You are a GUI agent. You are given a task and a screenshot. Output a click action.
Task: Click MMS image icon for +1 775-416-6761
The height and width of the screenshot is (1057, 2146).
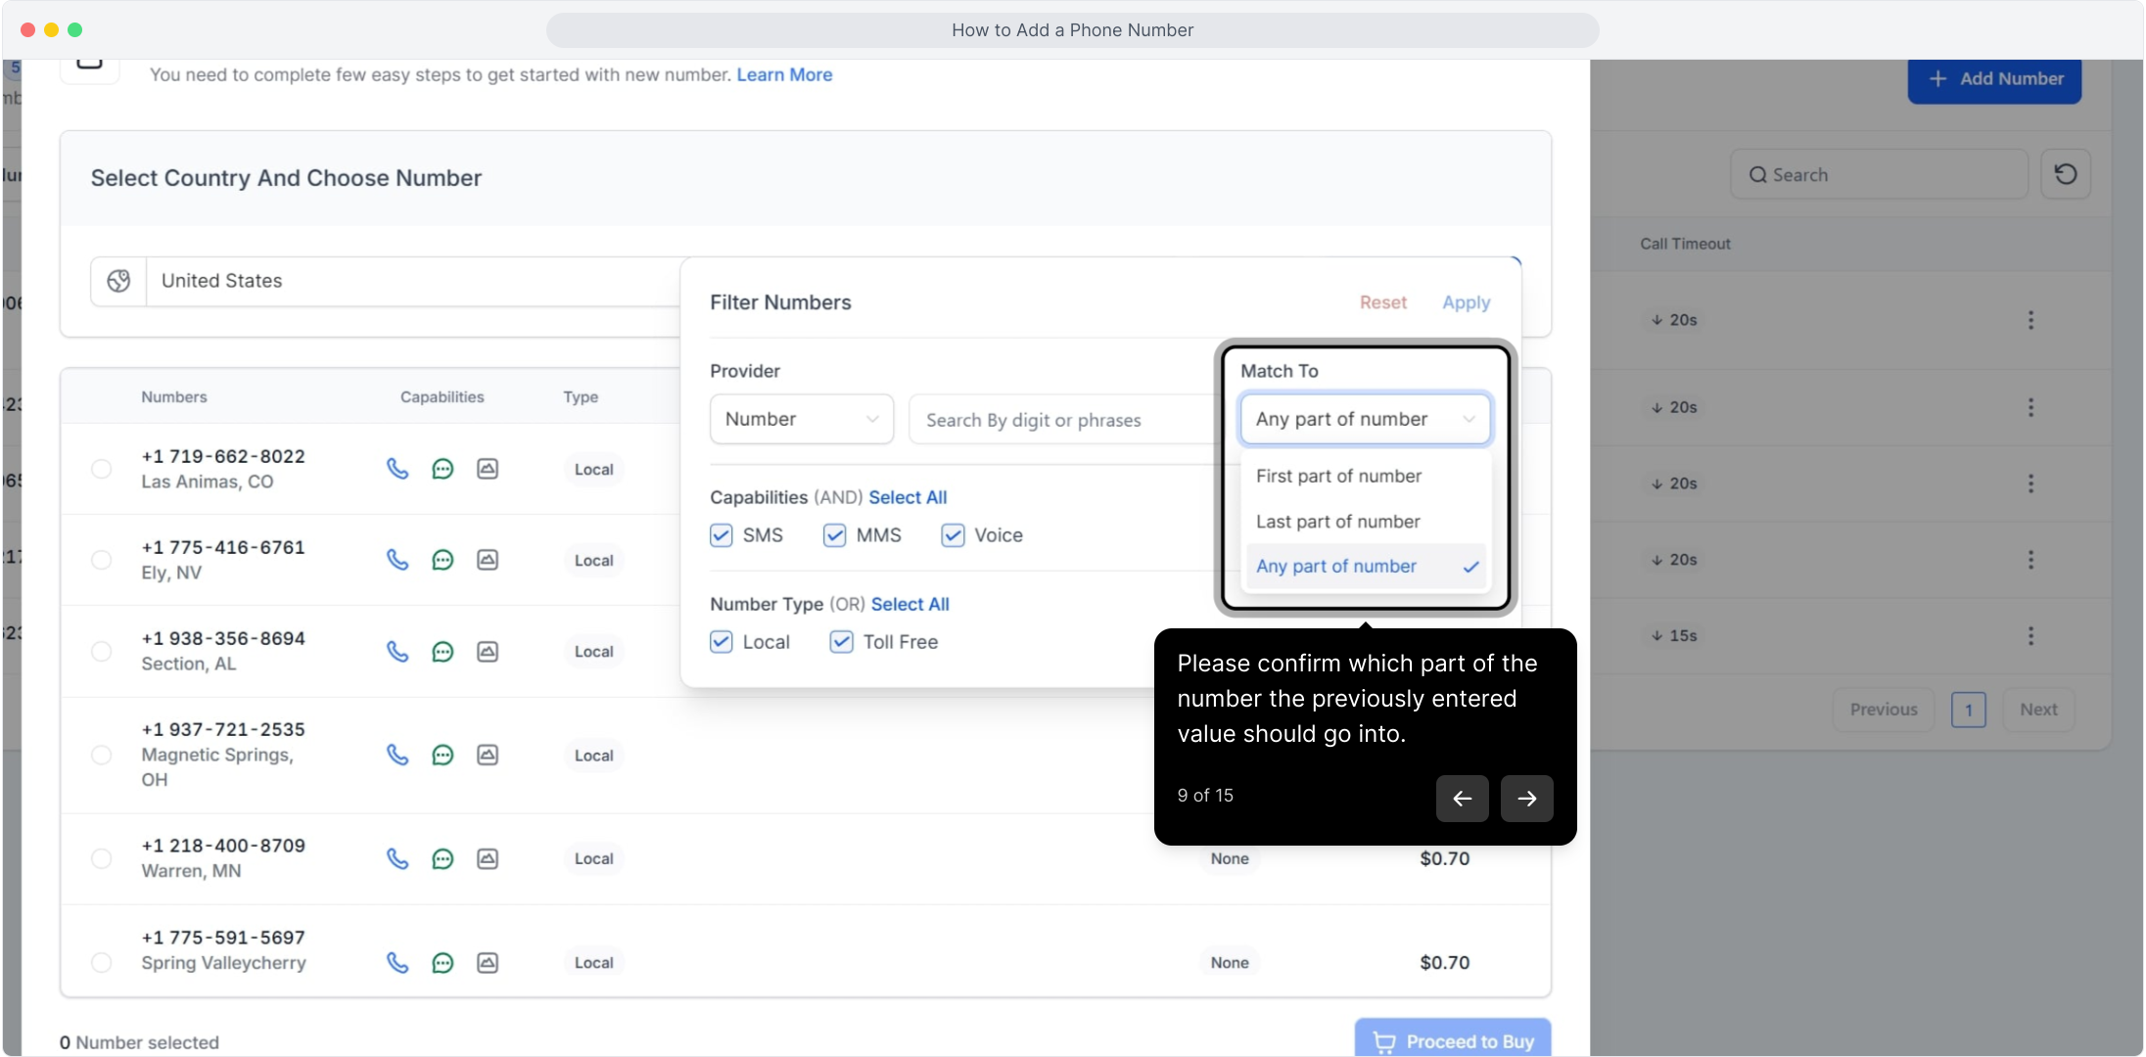[x=488, y=560]
